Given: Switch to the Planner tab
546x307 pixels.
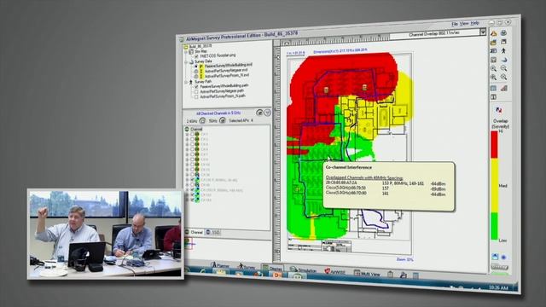Looking at the screenshot, I should [x=220, y=266].
